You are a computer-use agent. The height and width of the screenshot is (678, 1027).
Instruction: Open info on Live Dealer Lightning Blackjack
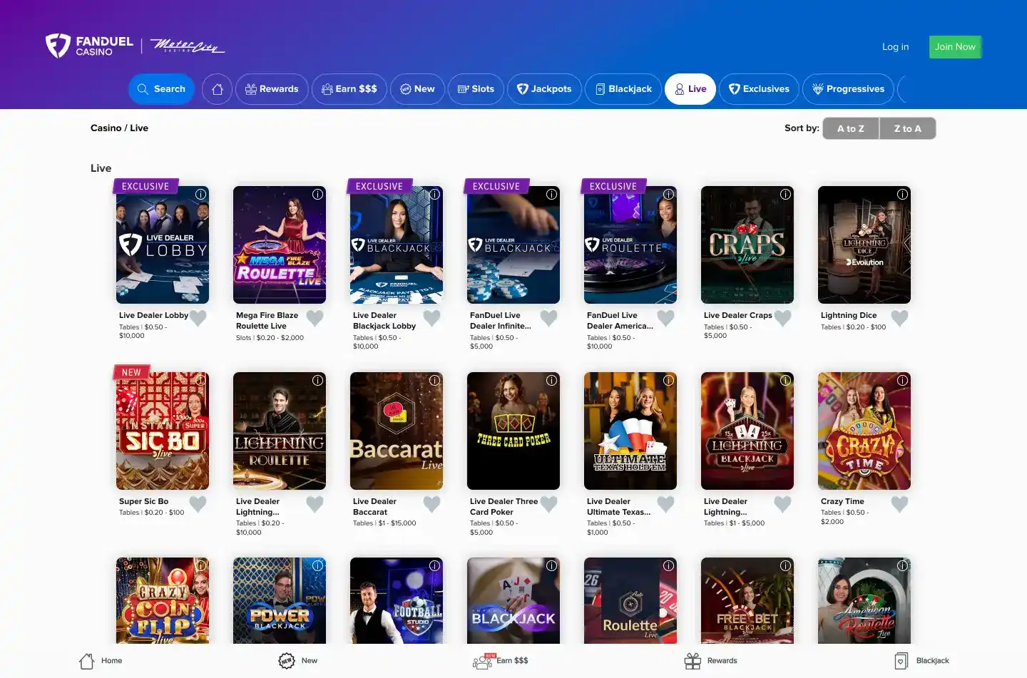[786, 380]
